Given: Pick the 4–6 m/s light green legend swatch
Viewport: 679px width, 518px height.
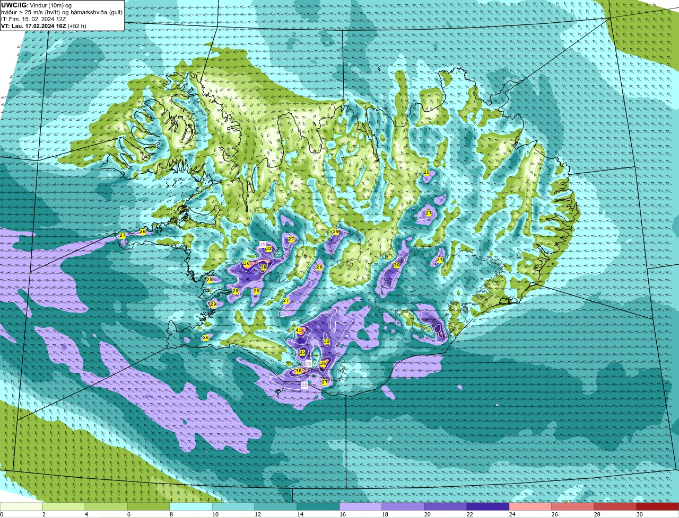Looking at the screenshot, I should 106,506.
